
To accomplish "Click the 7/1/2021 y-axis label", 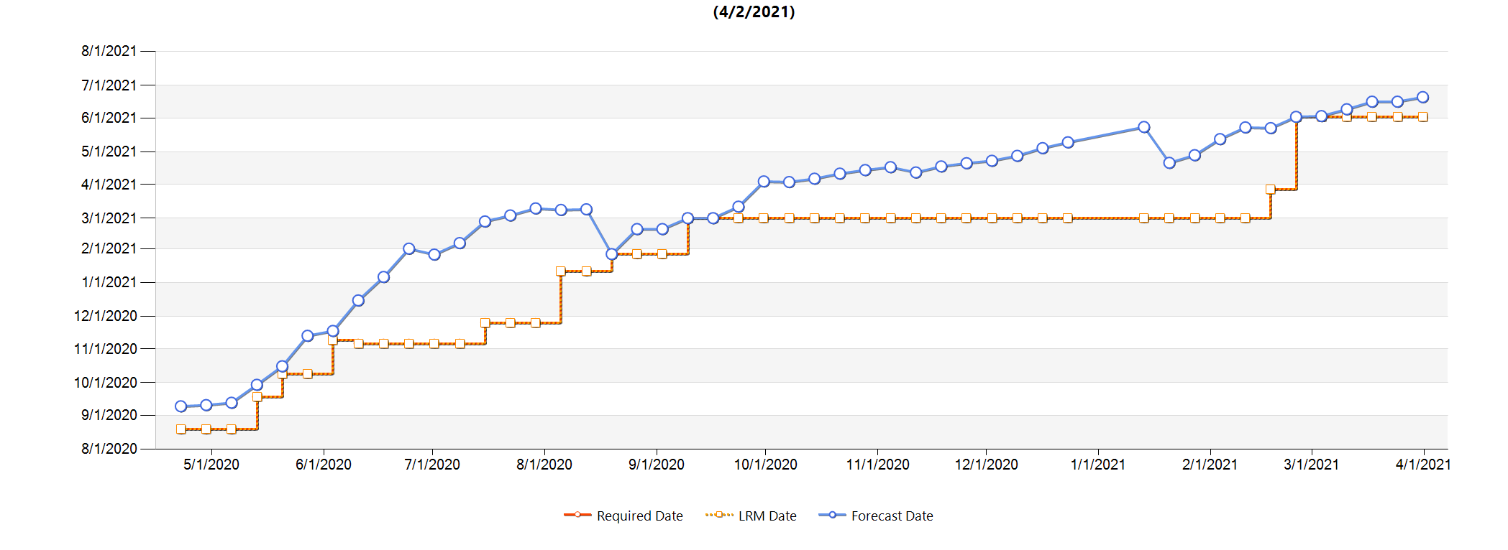I will point(109,85).
